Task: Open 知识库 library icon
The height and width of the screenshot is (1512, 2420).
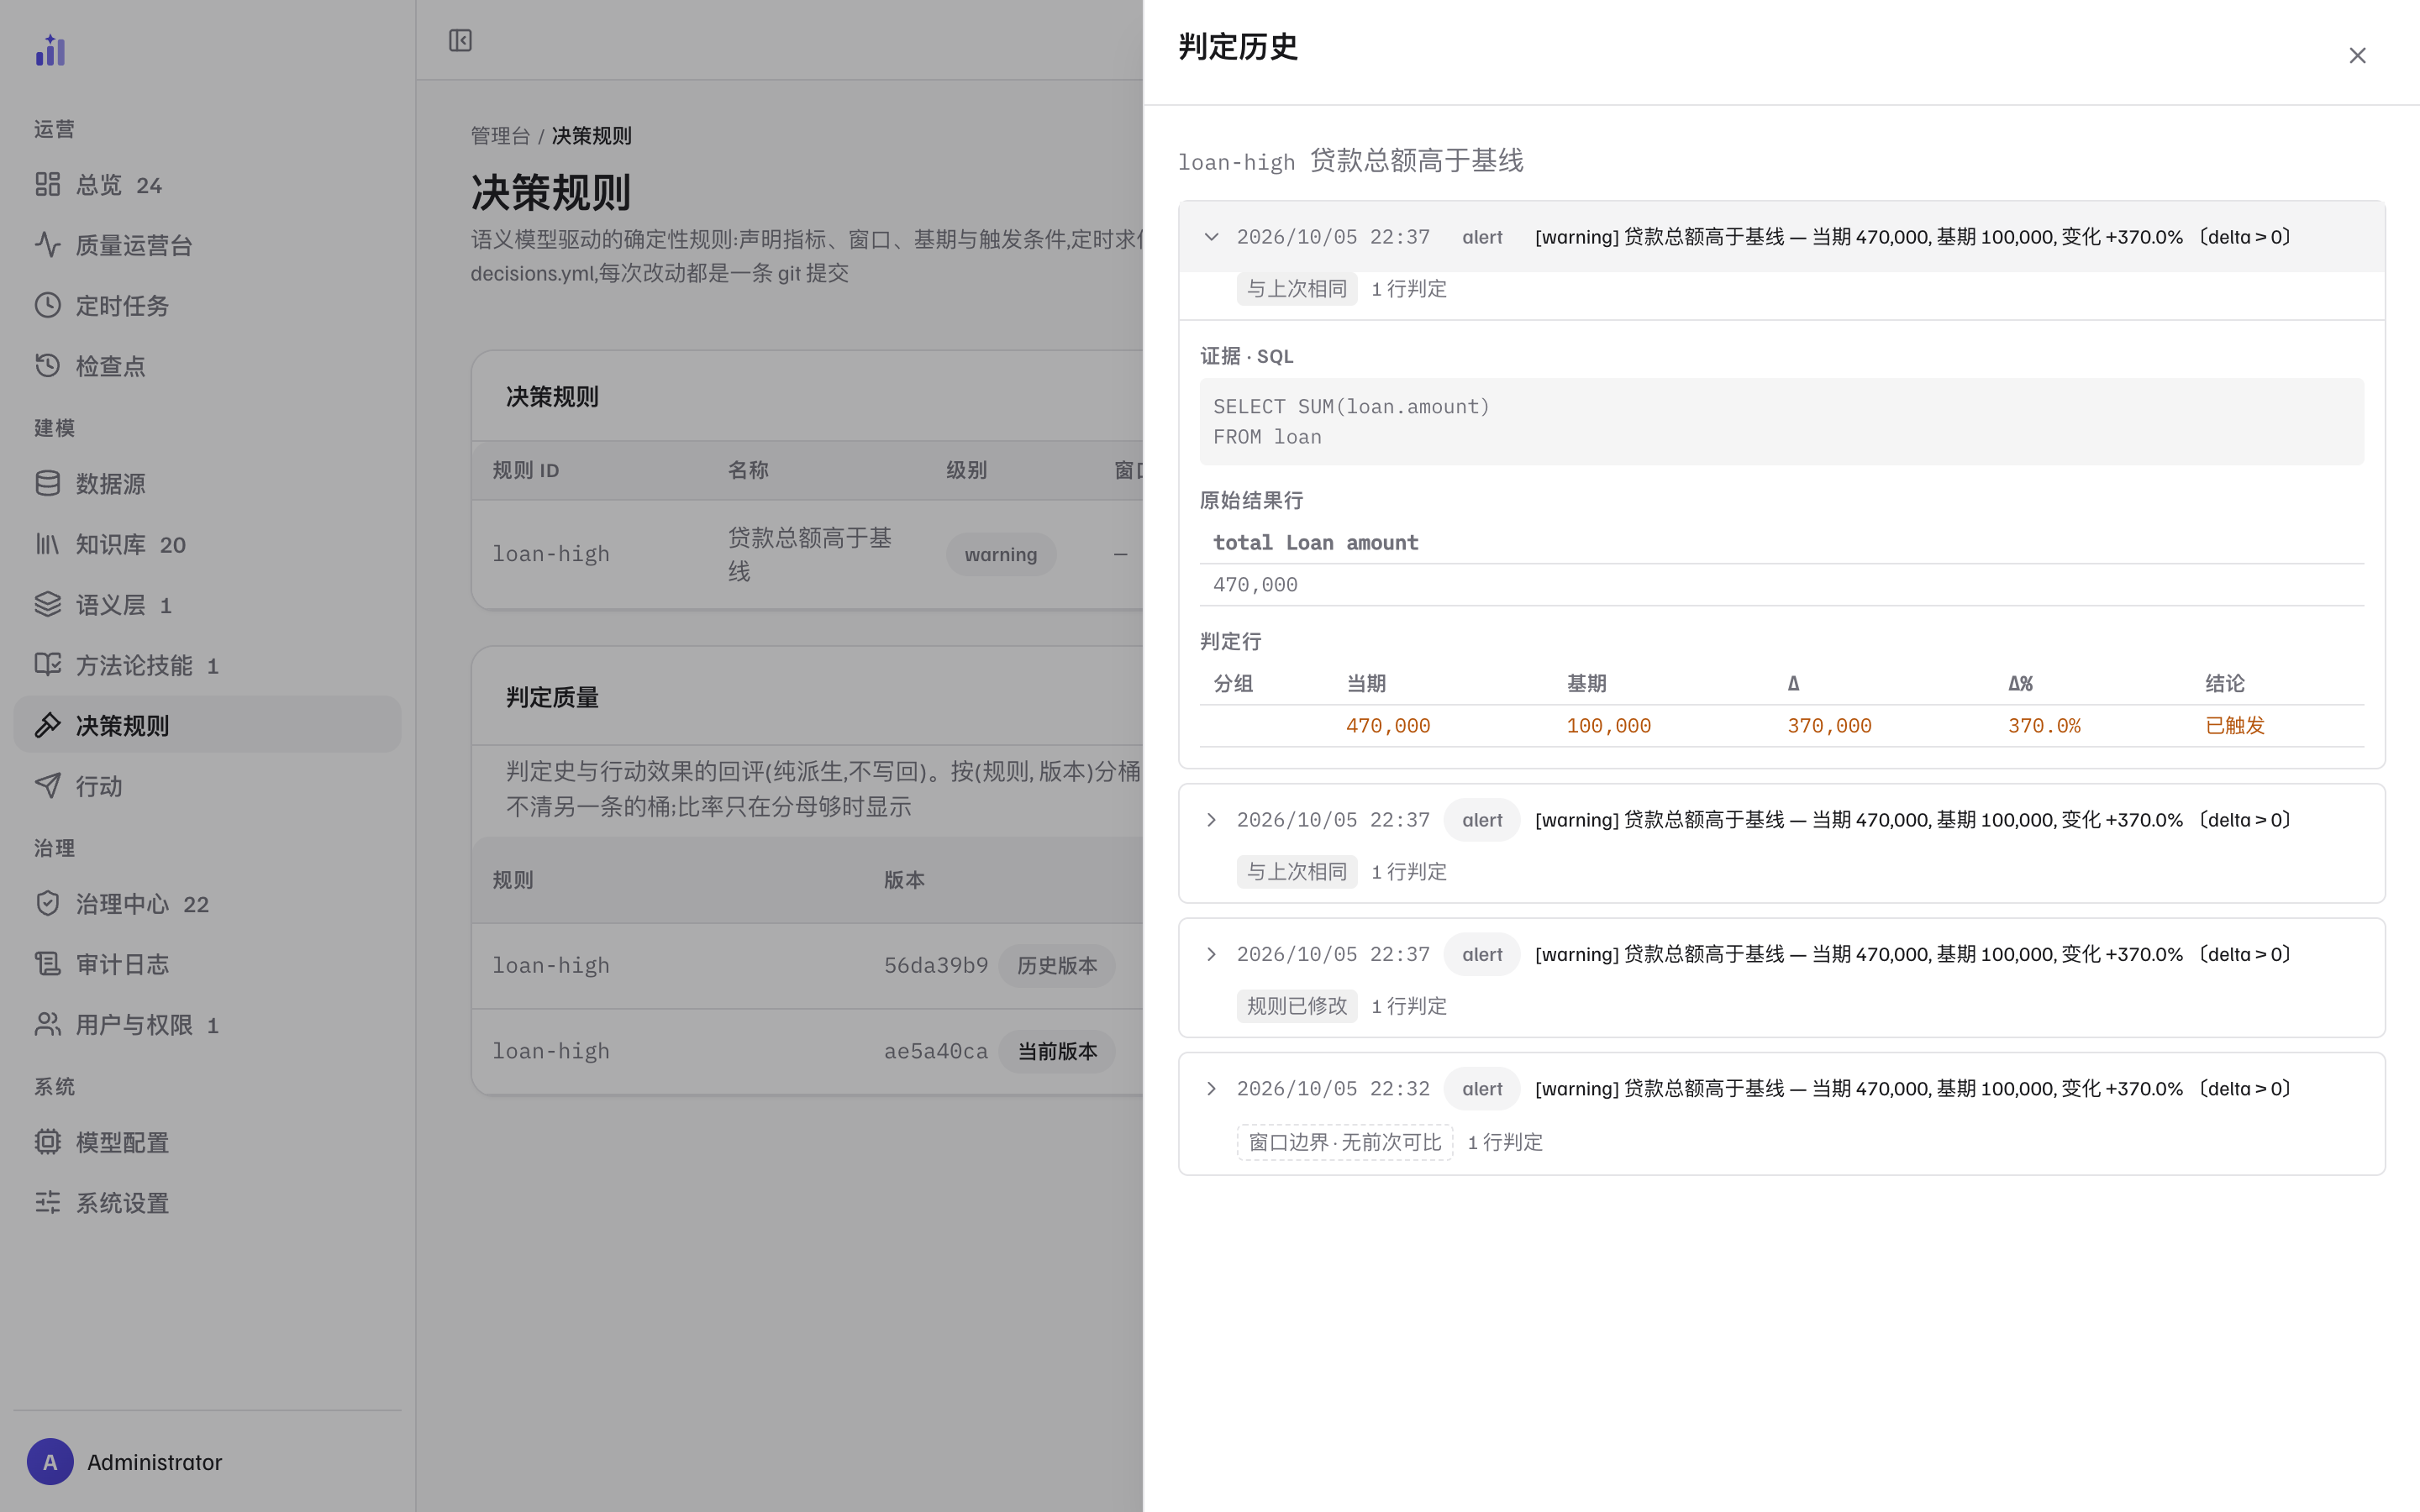Action: click(x=47, y=544)
